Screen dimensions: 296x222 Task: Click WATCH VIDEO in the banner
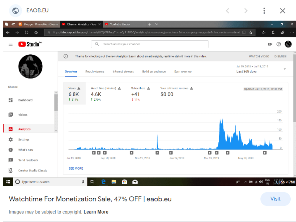click(259, 56)
